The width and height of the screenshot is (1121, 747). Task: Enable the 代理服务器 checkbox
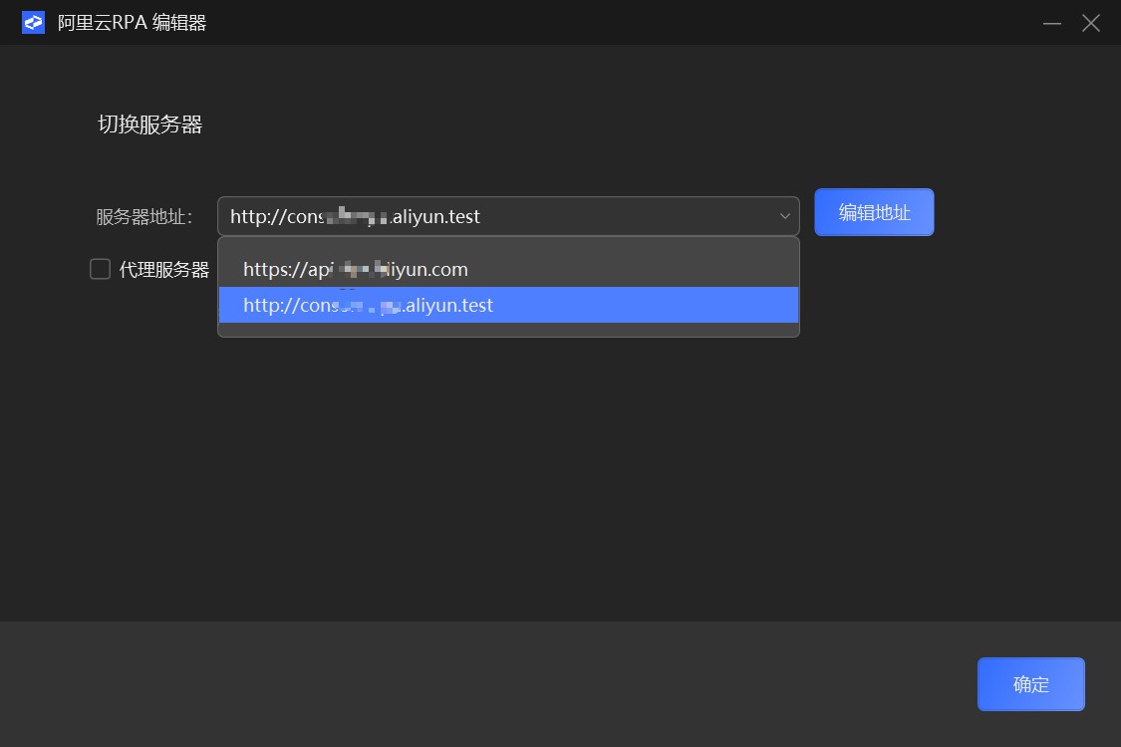click(x=100, y=269)
